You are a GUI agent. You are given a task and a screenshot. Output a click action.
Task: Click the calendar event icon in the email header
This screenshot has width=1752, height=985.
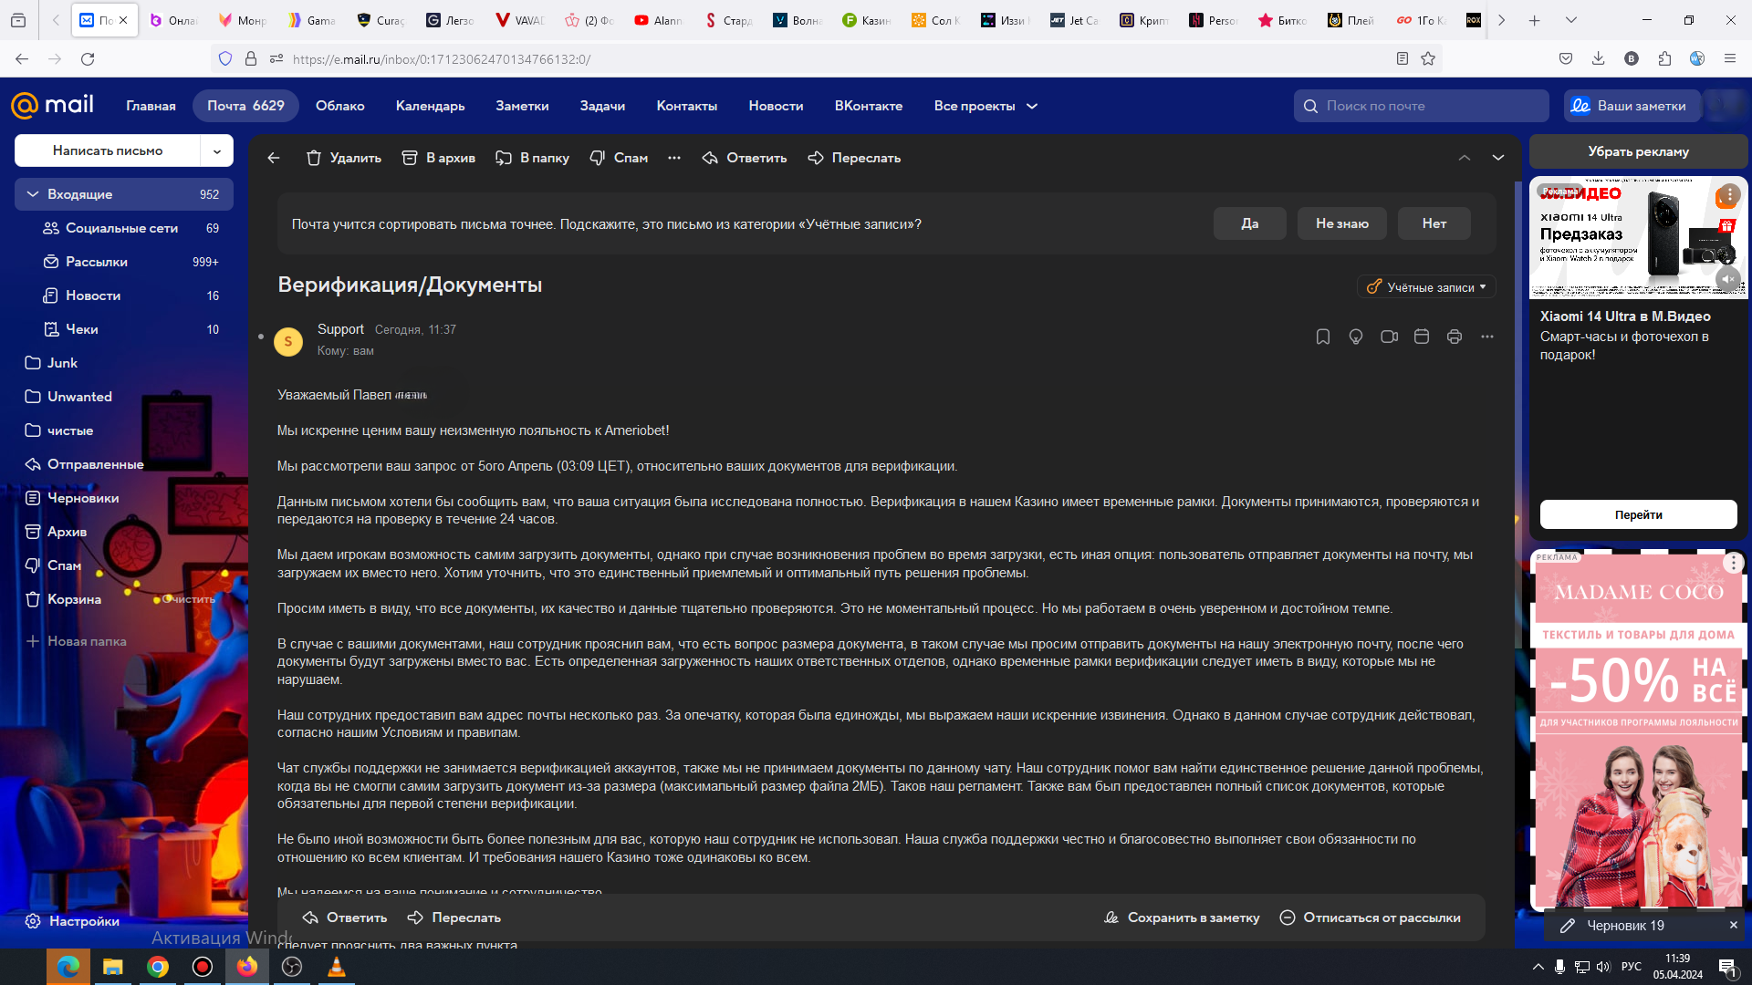pyautogui.click(x=1422, y=337)
